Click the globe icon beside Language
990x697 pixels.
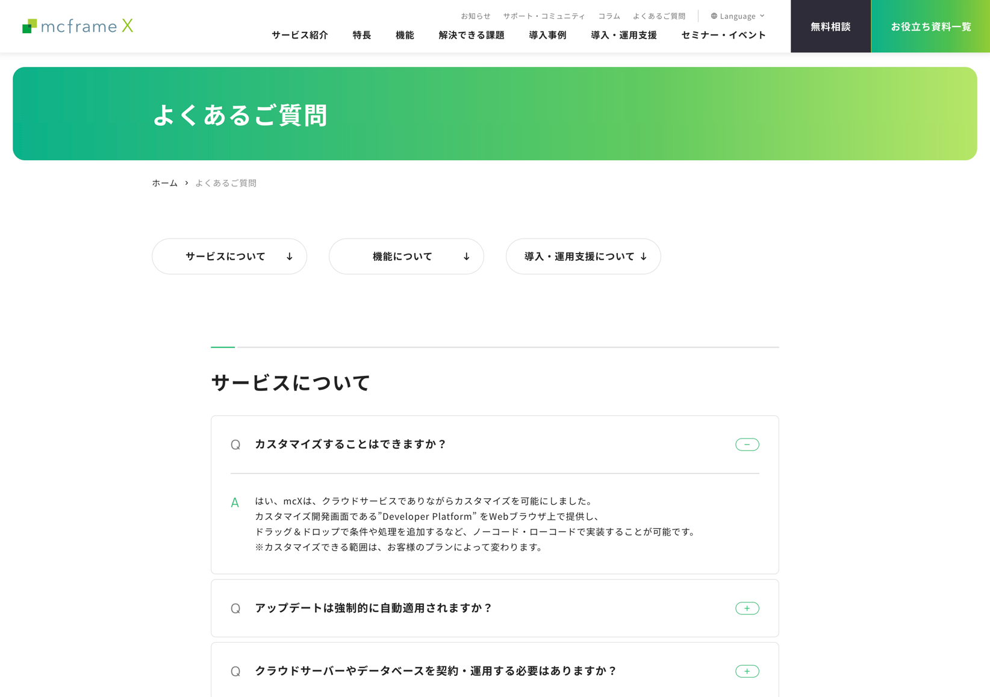coord(714,16)
